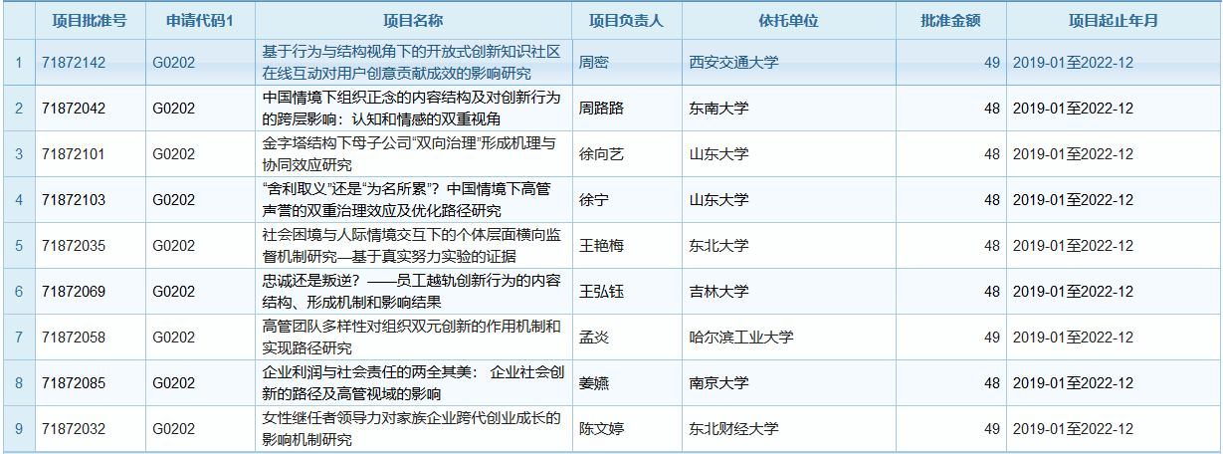Click institution 东北大学
This screenshot has width=1223, height=454.
tap(719, 246)
